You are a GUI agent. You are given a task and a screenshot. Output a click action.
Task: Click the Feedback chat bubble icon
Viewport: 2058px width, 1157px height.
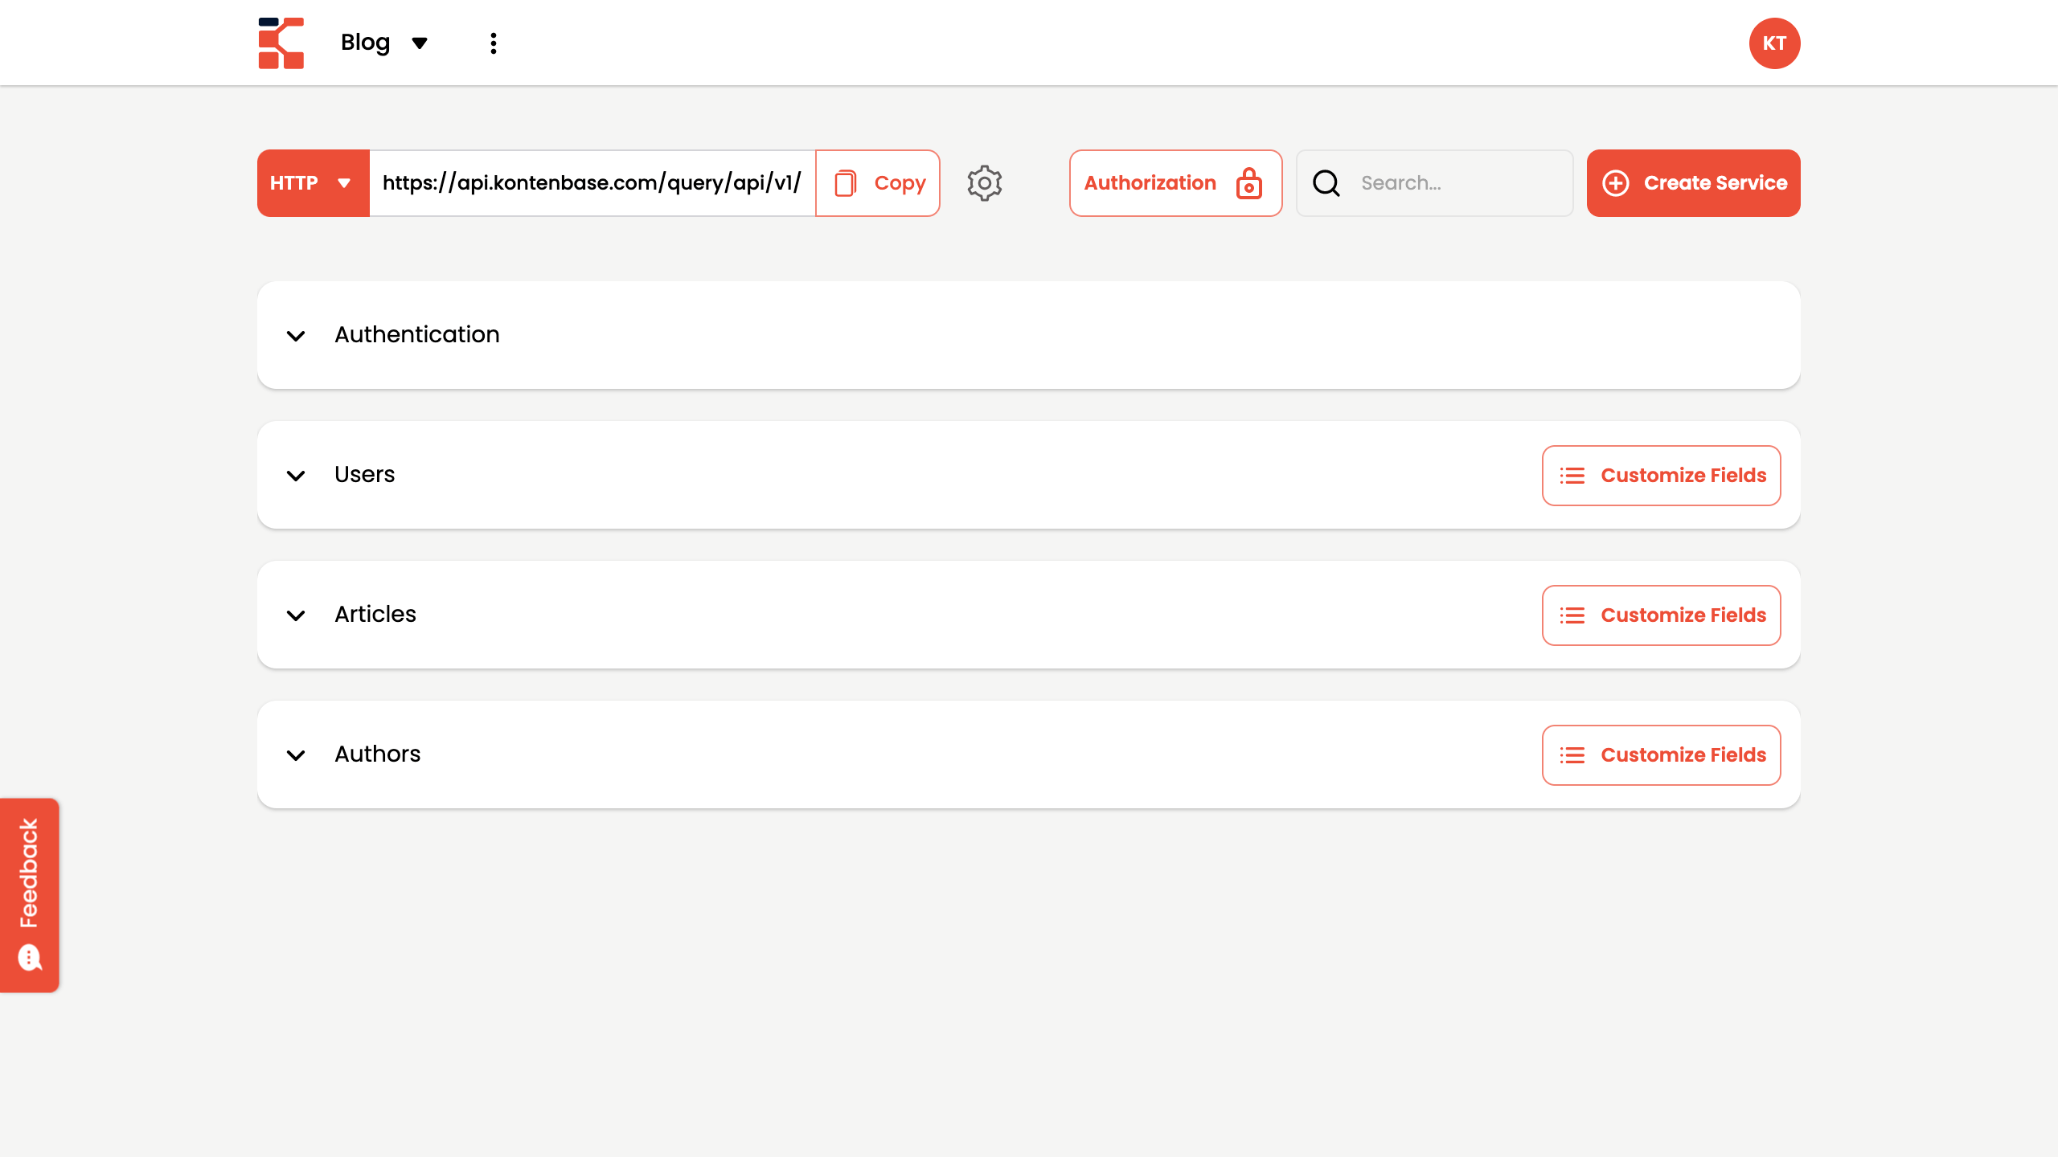tap(30, 957)
